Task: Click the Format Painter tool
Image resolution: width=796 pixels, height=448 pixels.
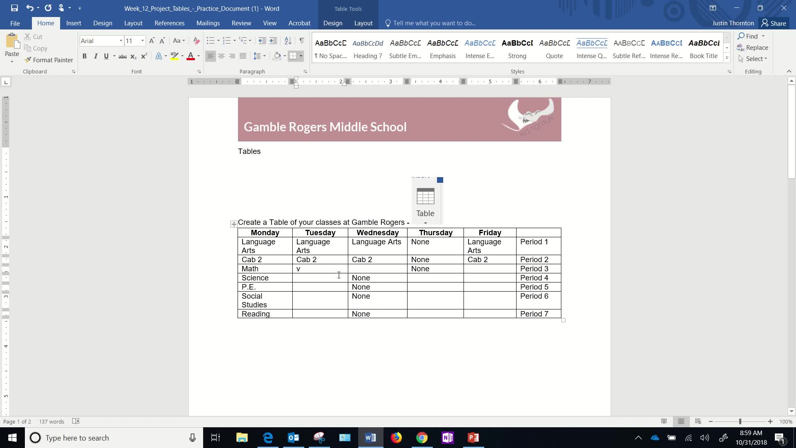Action: pyautogui.click(x=49, y=60)
